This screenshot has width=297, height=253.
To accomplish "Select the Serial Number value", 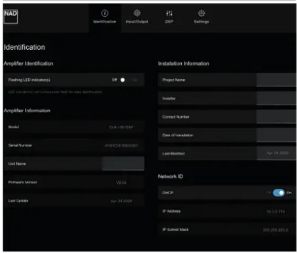I will click(x=121, y=145).
